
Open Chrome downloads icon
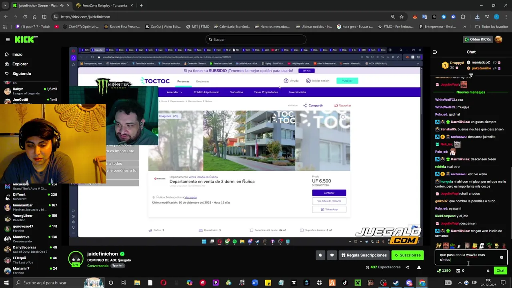[477, 17]
